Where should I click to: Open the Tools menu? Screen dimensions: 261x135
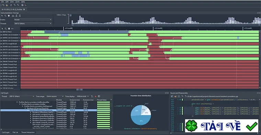[18, 2]
